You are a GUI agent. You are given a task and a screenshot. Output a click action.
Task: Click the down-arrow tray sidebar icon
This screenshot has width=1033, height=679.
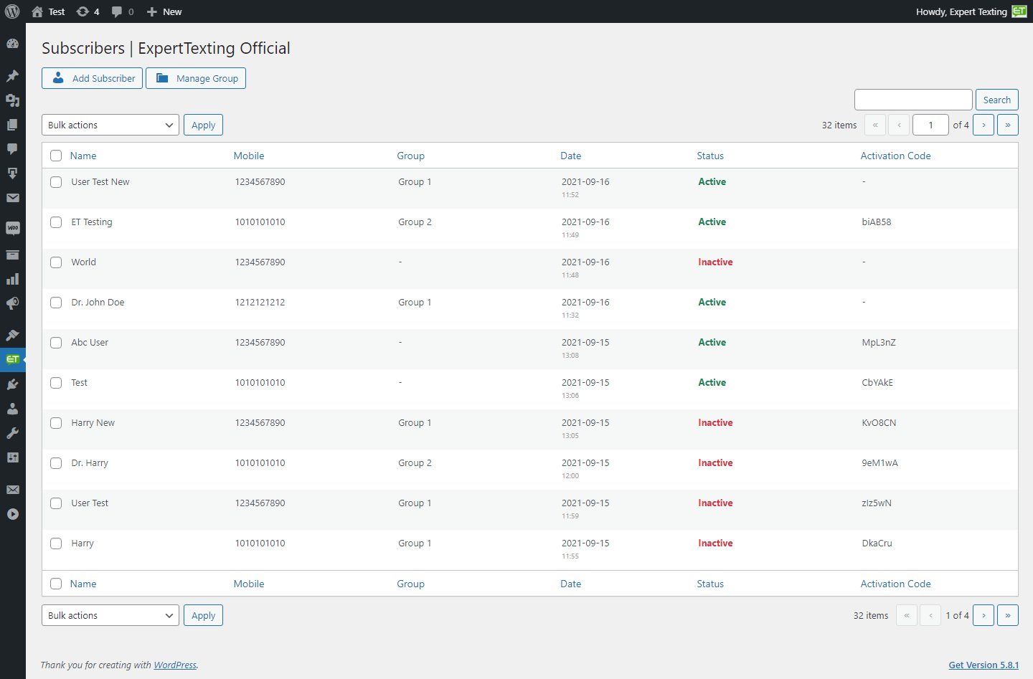[x=12, y=174]
